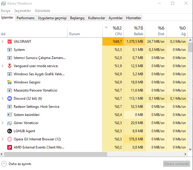Switch to the Hizmetler tab

pyautogui.click(x=133, y=18)
